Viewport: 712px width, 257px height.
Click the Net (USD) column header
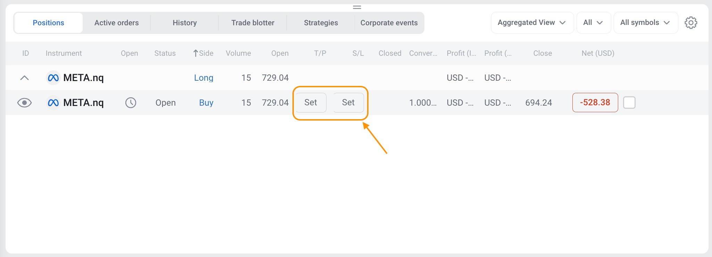598,53
